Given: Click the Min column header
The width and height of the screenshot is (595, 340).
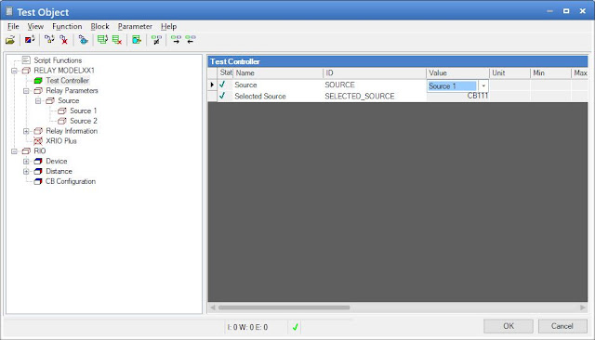Looking at the screenshot, I should pos(550,72).
